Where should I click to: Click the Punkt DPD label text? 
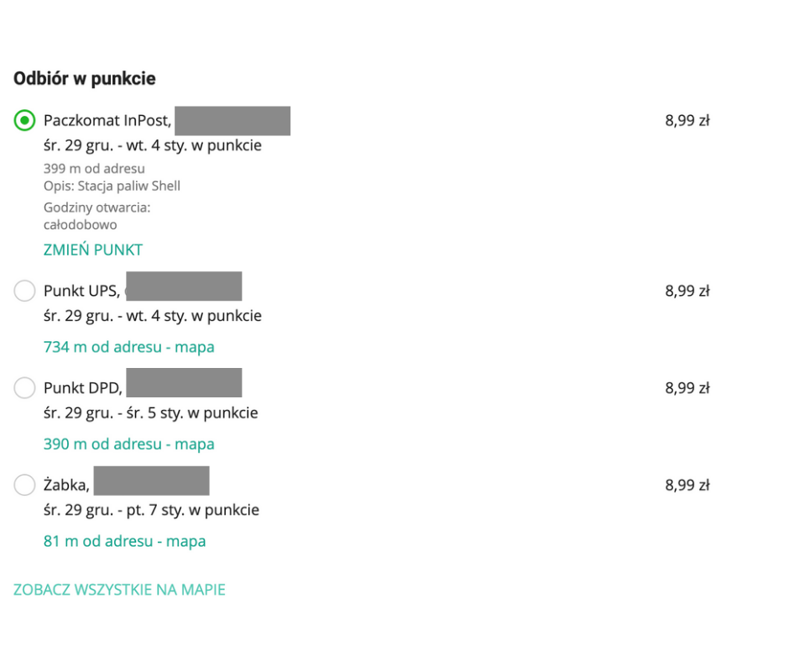tap(82, 388)
